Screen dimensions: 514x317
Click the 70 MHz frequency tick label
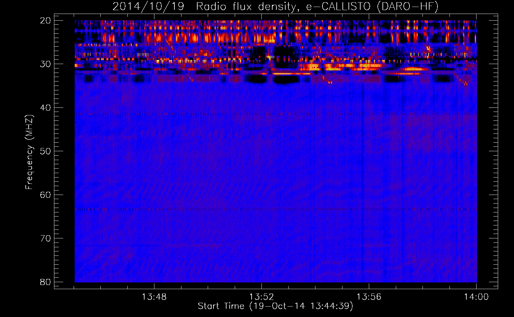(45, 238)
